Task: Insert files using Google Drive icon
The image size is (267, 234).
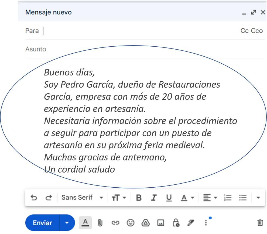Action: 146,223
